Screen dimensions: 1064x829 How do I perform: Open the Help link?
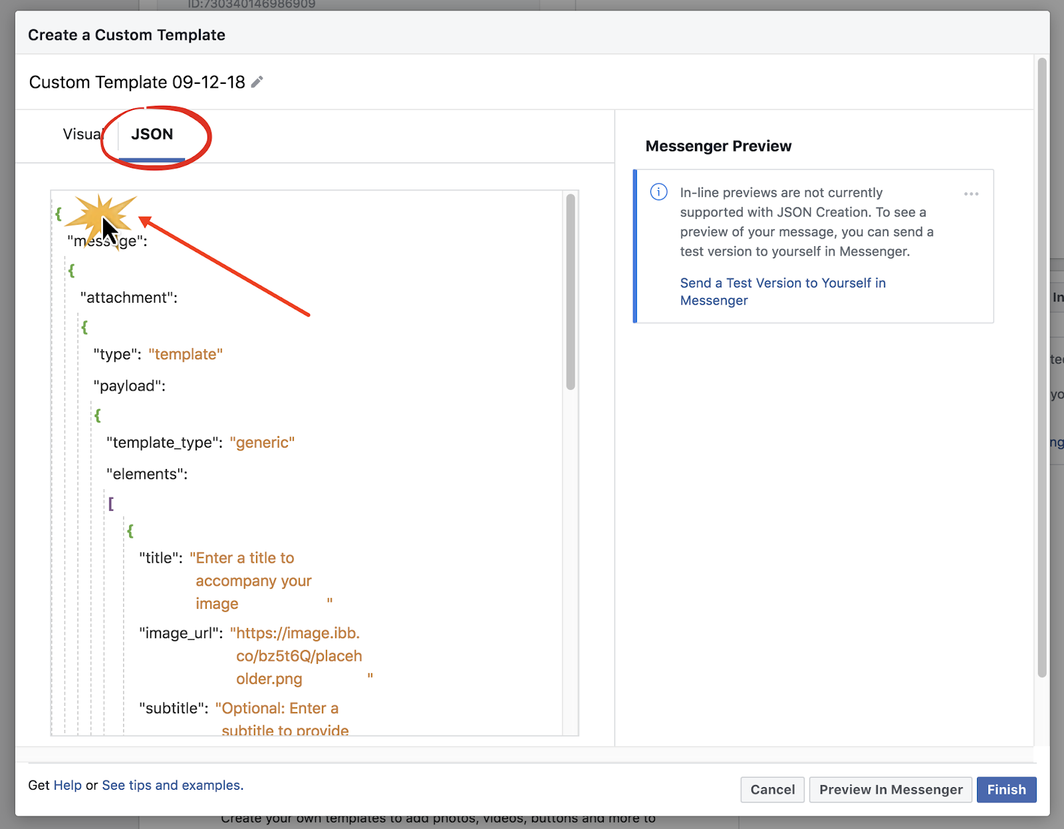coord(67,785)
